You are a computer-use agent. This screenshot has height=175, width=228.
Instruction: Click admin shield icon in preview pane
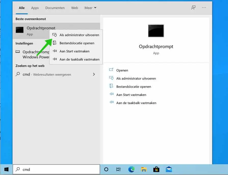pos(111,78)
